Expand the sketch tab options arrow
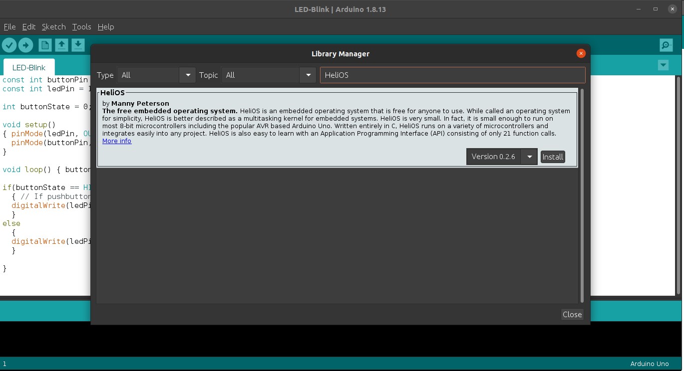This screenshot has height=371, width=684. pyautogui.click(x=663, y=65)
